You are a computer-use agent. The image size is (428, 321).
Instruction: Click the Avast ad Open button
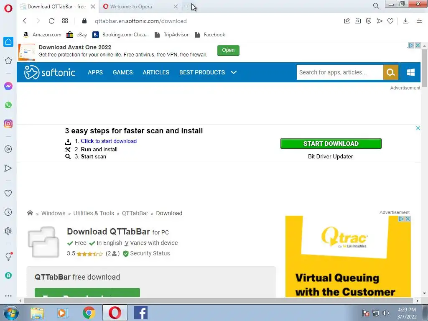tap(228, 50)
